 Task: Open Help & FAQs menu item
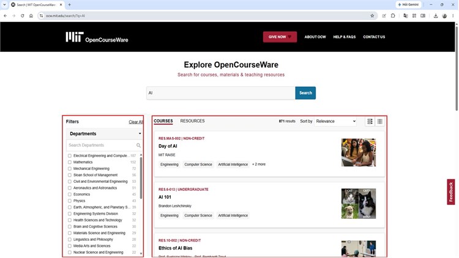344,37
